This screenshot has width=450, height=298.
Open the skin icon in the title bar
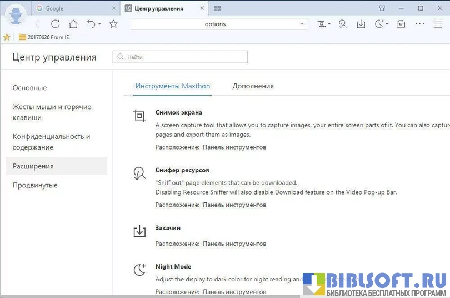click(382, 8)
